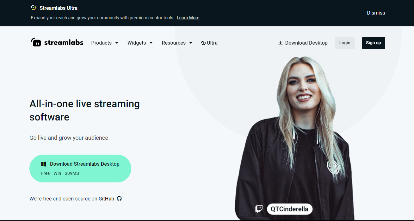This screenshot has height=221, width=414.
Task: Click the download arrow icon beside Download Desktop
Action: [x=280, y=43]
